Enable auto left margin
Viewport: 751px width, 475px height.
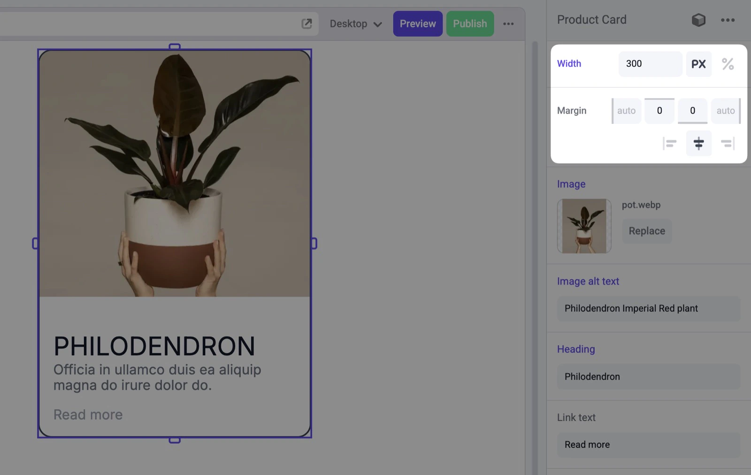(x=626, y=111)
